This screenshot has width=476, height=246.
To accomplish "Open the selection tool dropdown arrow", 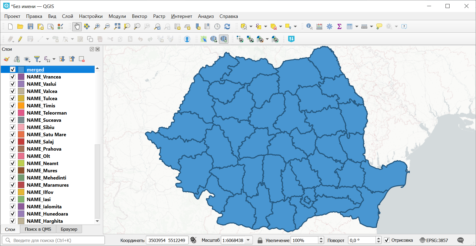I will 251,26.
